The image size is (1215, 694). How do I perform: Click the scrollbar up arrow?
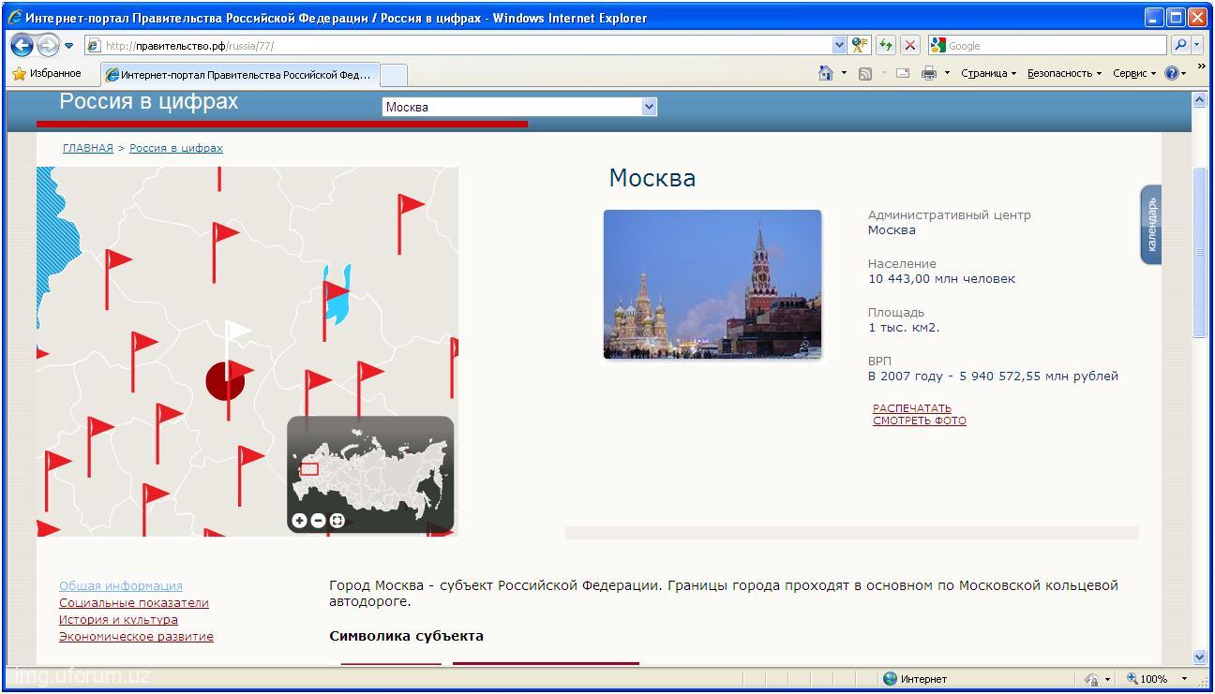pyautogui.click(x=1199, y=99)
